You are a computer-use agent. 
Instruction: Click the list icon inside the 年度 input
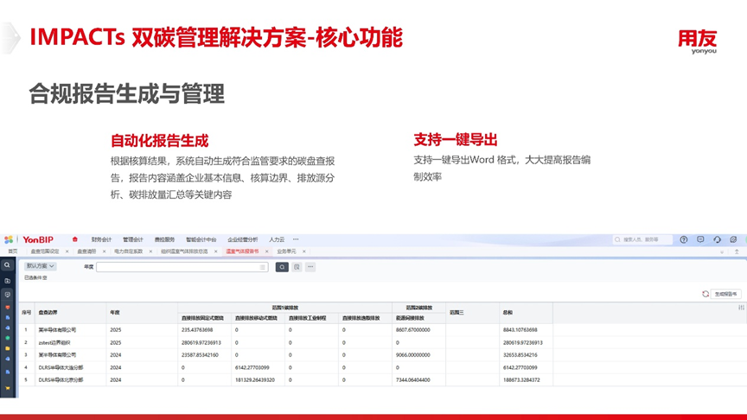263,267
